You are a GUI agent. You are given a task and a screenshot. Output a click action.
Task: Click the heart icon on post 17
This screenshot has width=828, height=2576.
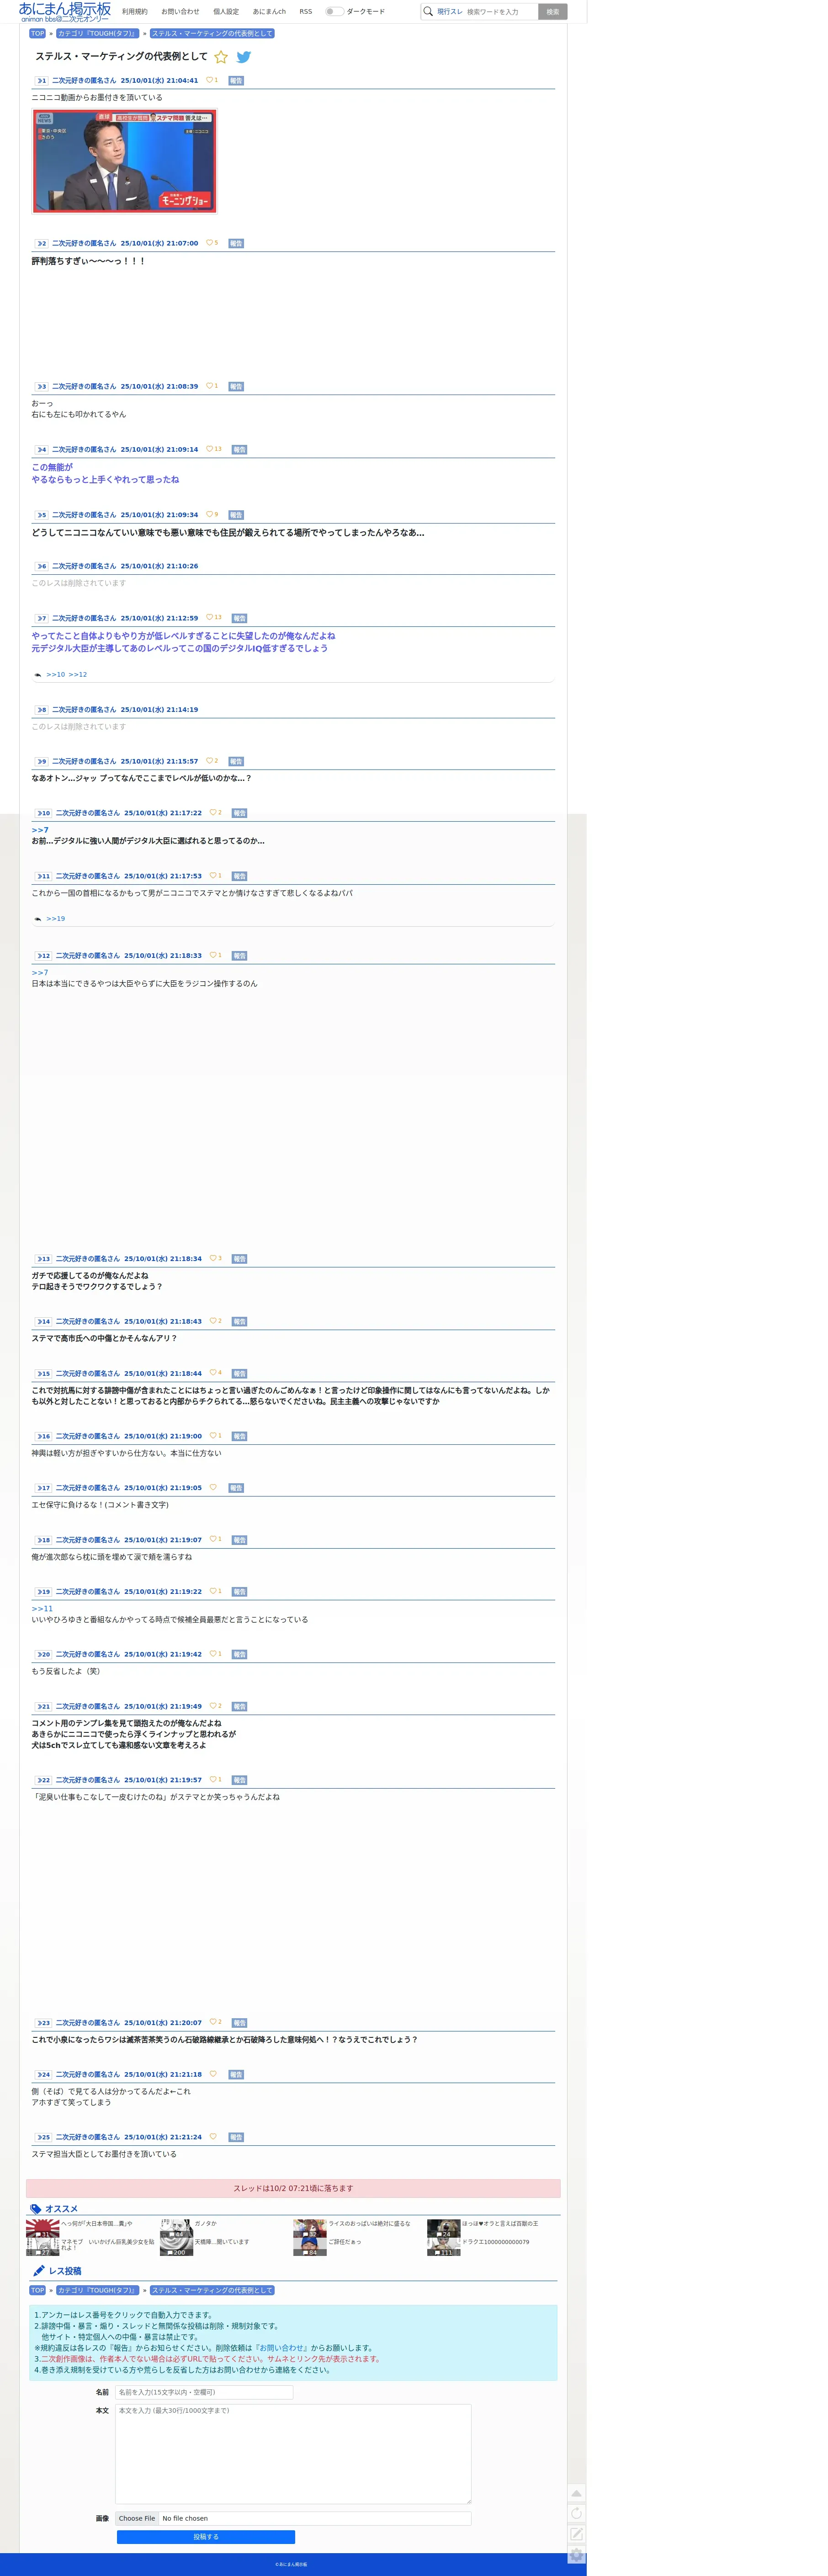click(213, 1487)
